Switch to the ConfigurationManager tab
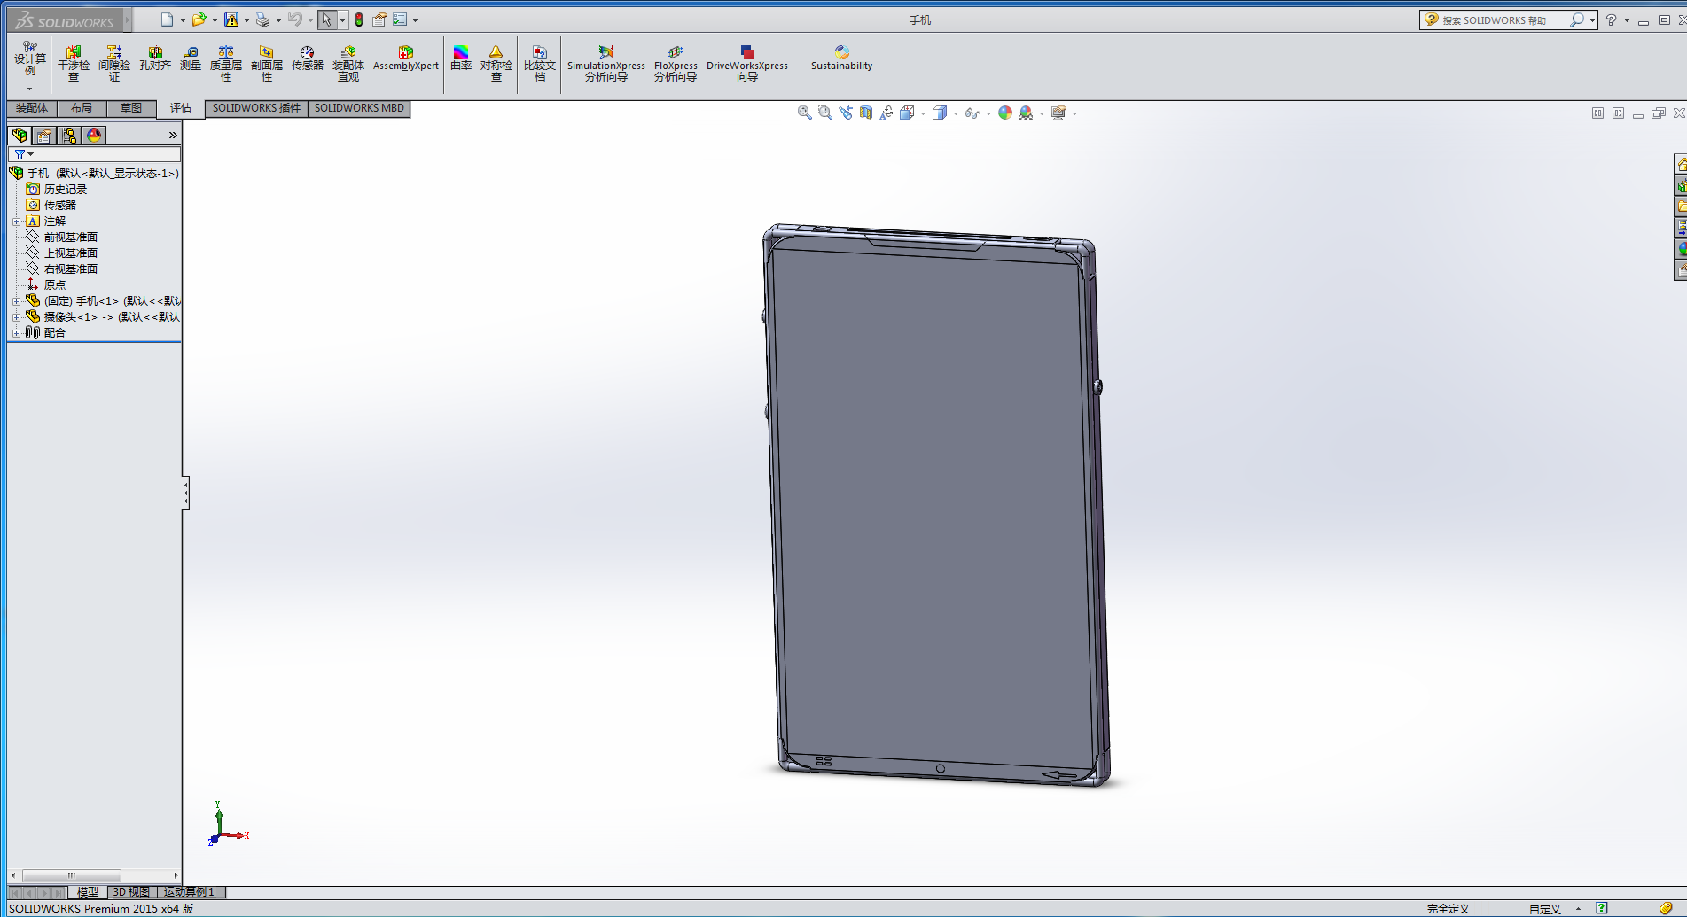Viewport: 1687px width, 917px height. [x=69, y=136]
